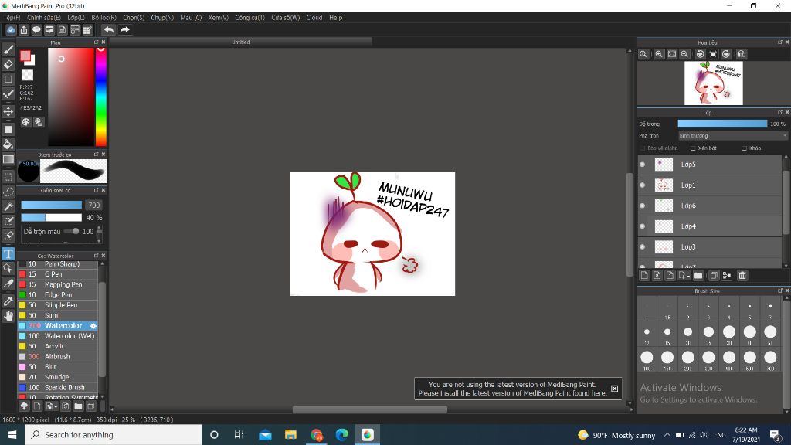Click rotate left in the navigator panel
The height and width of the screenshot is (445, 791).
coord(700,54)
